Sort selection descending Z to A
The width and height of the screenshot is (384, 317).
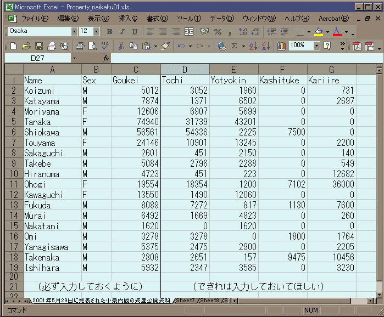click(266, 46)
